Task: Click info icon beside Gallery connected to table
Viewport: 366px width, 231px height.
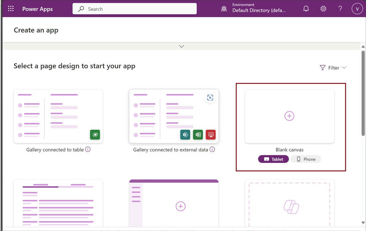Action: (88, 149)
